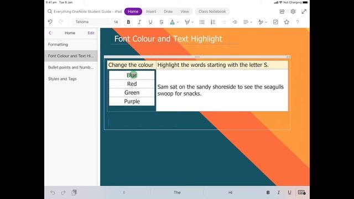Paste using the keyboard bar clipboard icon
The image size is (354, 199).
click(74, 192)
